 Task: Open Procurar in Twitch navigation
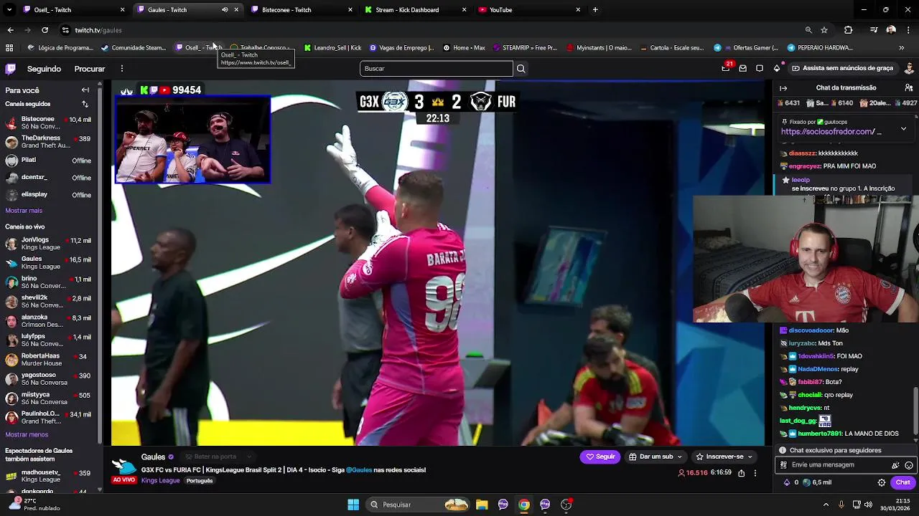click(x=90, y=69)
